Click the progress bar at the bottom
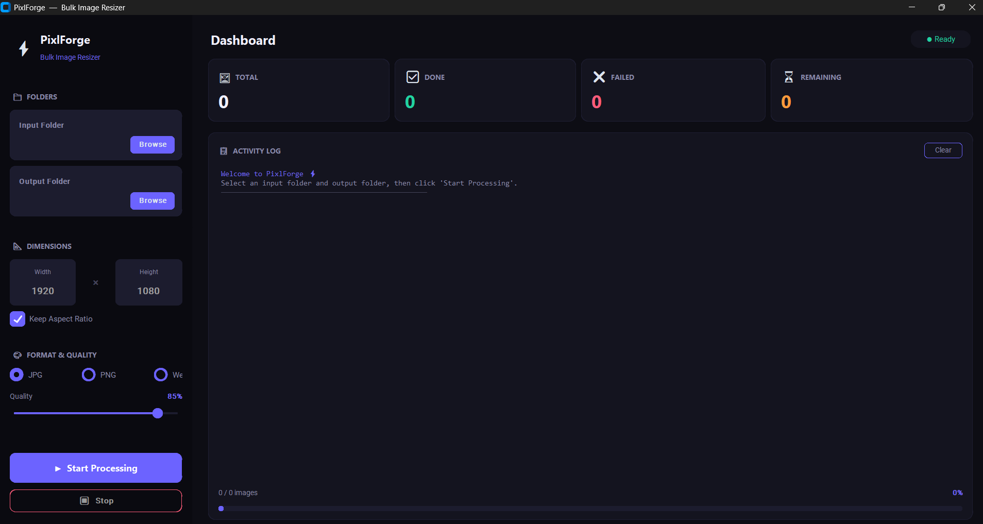The height and width of the screenshot is (524, 983). (x=590, y=509)
